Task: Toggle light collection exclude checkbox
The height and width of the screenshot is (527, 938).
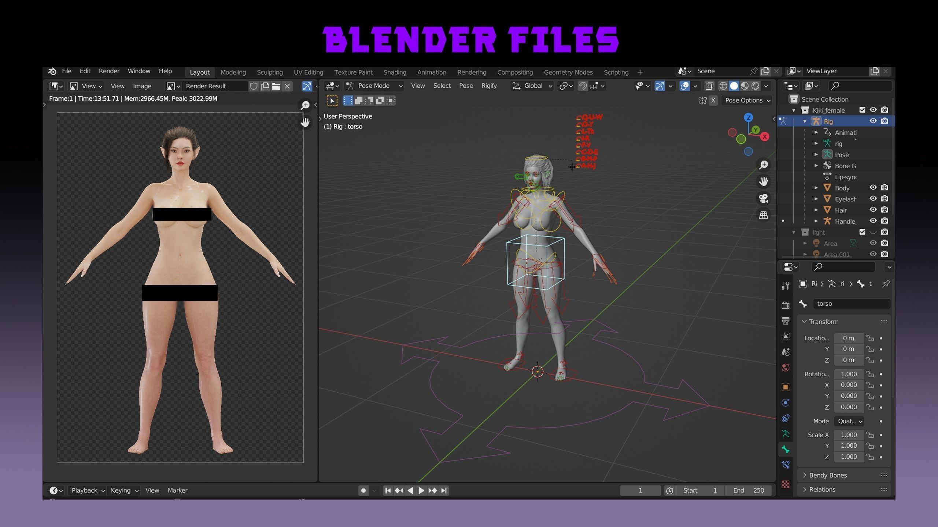Action: tap(862, 232)
